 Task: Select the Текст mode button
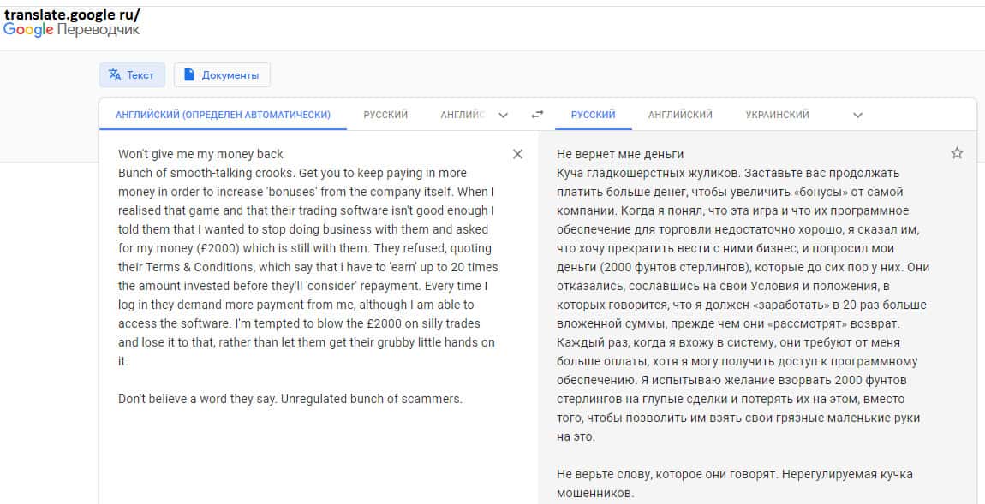pos(132,74)
